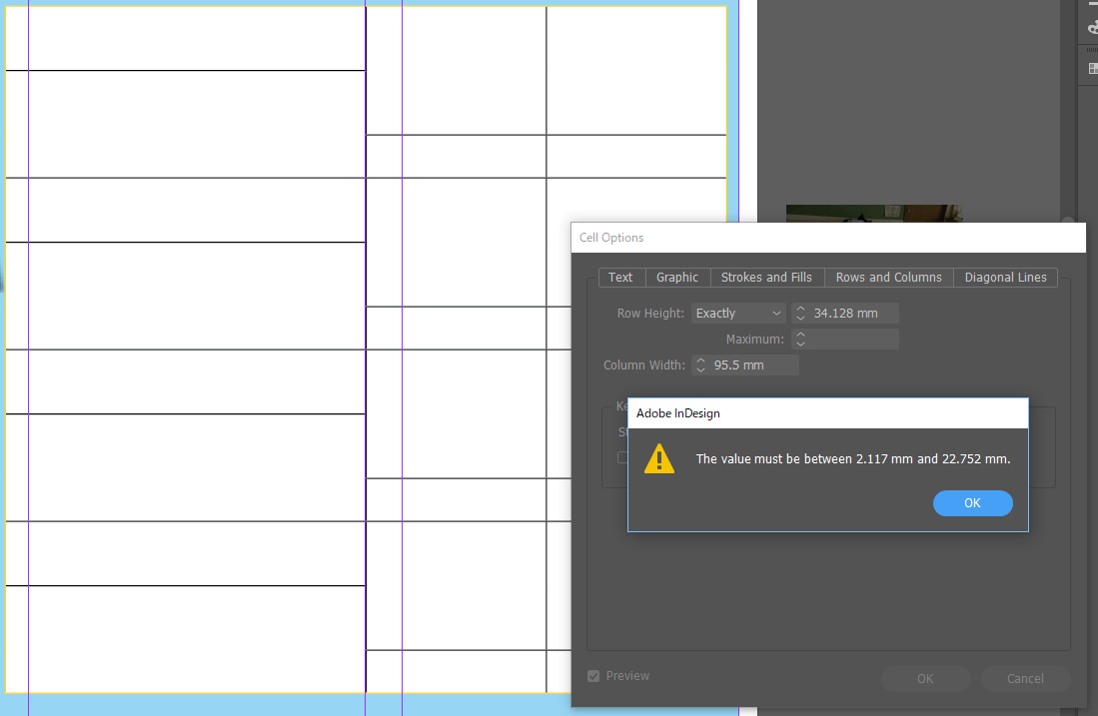Click the yellow warning triangle icon

point(659,458)
